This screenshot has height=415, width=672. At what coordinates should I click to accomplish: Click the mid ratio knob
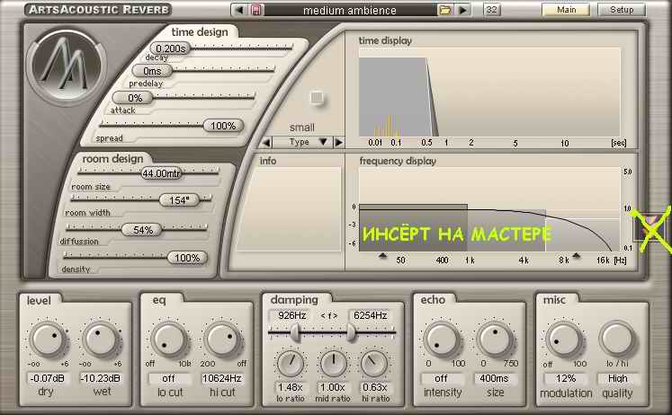[x=333, y=364]
